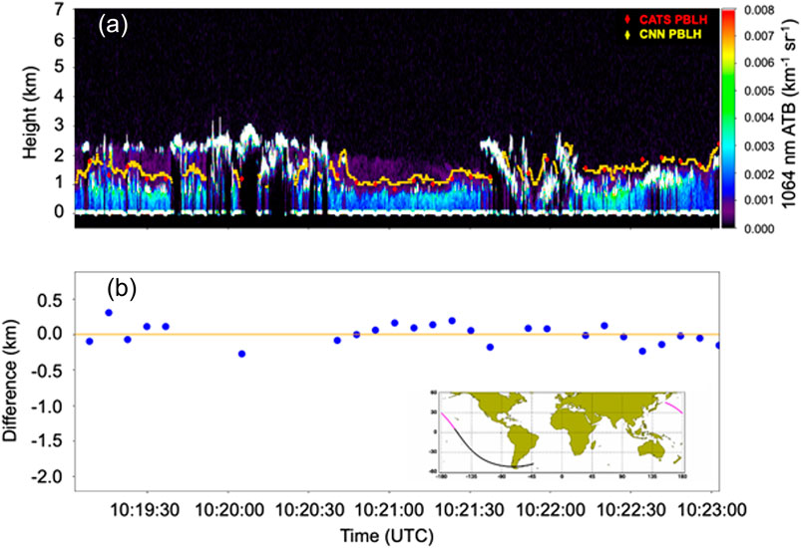The height and width of the screenshot is (548, 801).
Task: Click height tick label 5
Action: [60, 67]
